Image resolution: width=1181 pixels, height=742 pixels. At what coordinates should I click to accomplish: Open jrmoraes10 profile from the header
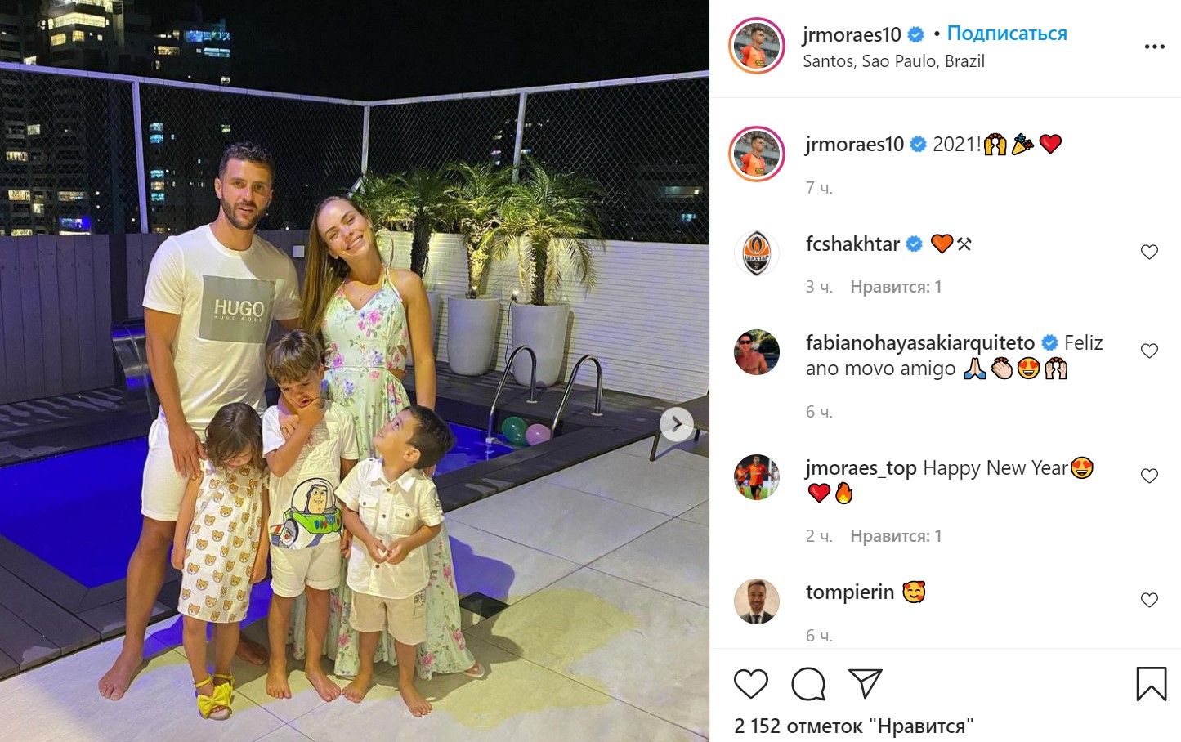[x=852, y=34]
